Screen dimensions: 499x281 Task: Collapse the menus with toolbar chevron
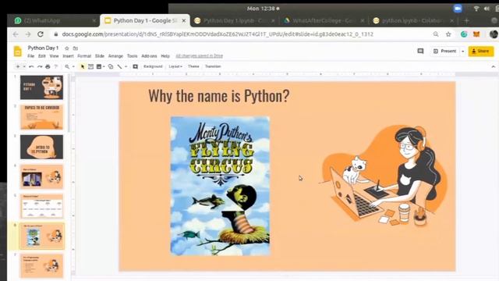point(494,66)
